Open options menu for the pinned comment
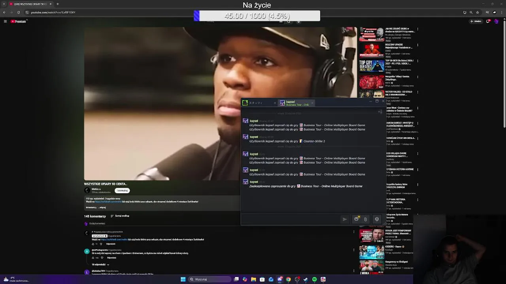Screen dimensions: 506x284 [x=354, y=232]
